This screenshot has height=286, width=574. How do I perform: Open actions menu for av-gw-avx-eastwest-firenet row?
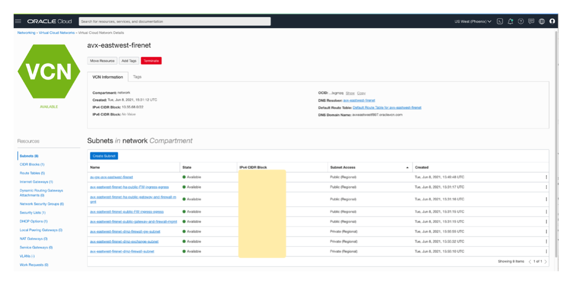point(546,177)
